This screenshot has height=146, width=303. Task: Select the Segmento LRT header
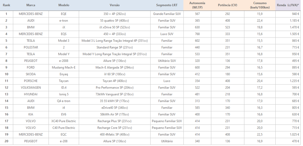pos(167,5)
